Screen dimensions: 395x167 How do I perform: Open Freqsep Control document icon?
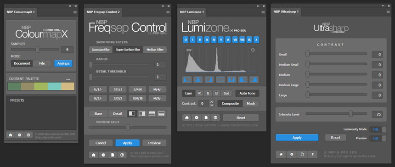click(113, 155)
